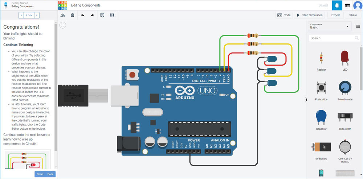Screen dimensions: 363x179
Task: Open the notes tool
Action: [102, 15]
